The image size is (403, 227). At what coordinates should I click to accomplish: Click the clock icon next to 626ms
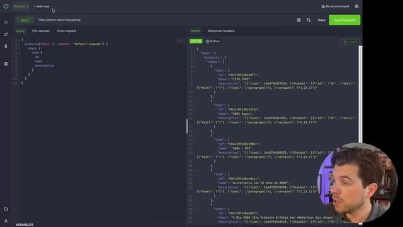(x=207, y=42)
